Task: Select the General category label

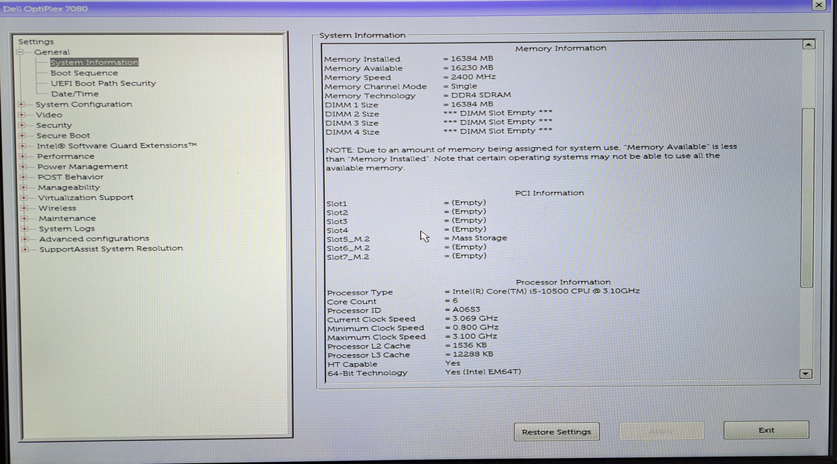Action: click(x=52, y=52)
